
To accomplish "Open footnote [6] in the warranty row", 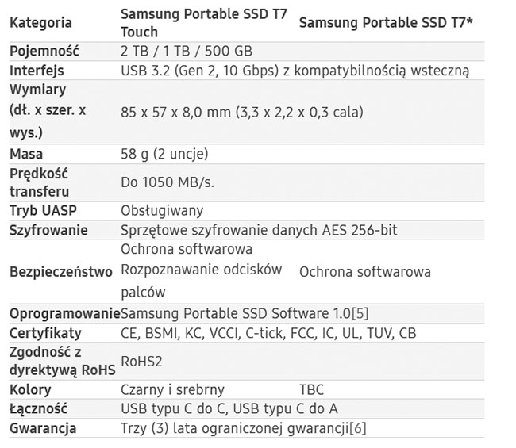I will tap(357, 429).
